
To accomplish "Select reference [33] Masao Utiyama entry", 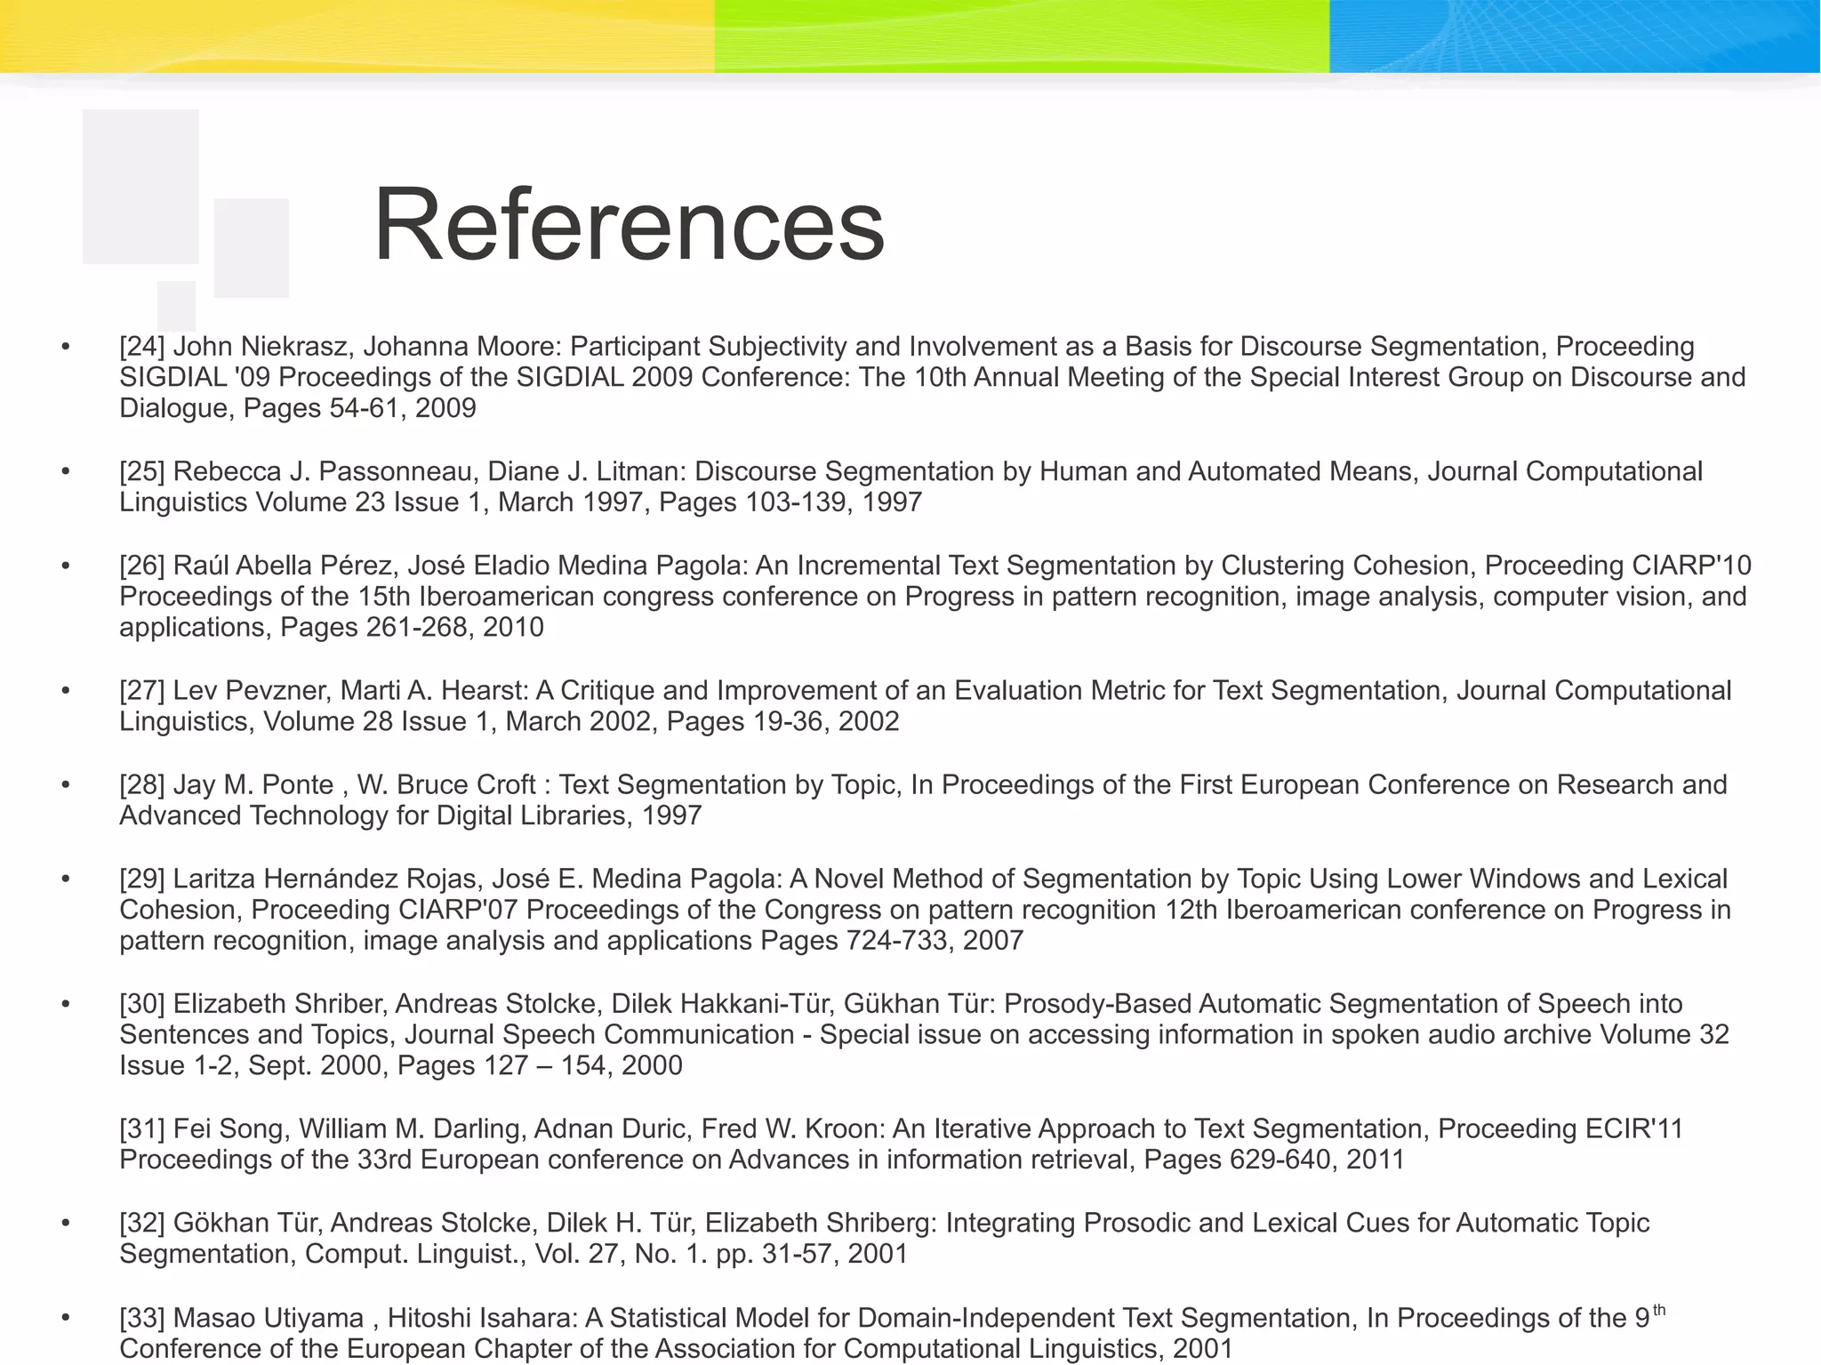I will [x=893, y=1333].
